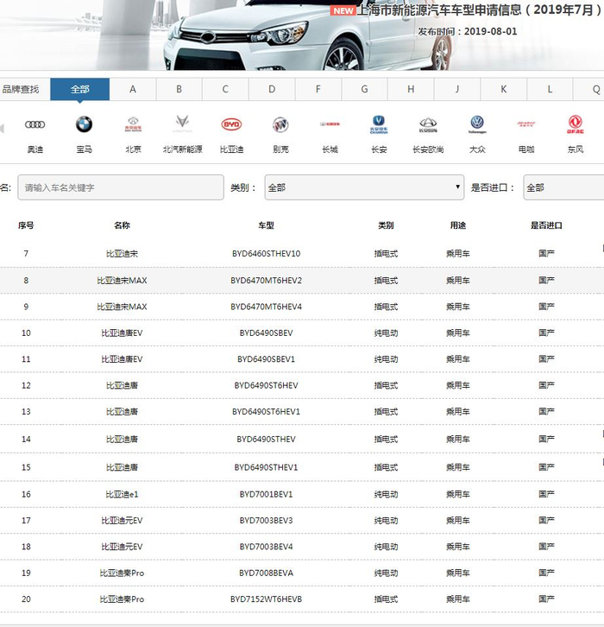This screenshot has width=604, height=627.
Task: Select the Beijing (北京) brand logo
Action: [x=133, y=124]
